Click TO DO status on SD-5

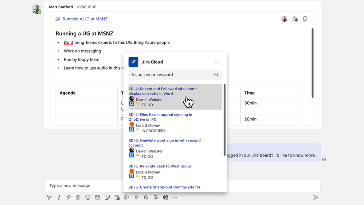click(147, 177)
